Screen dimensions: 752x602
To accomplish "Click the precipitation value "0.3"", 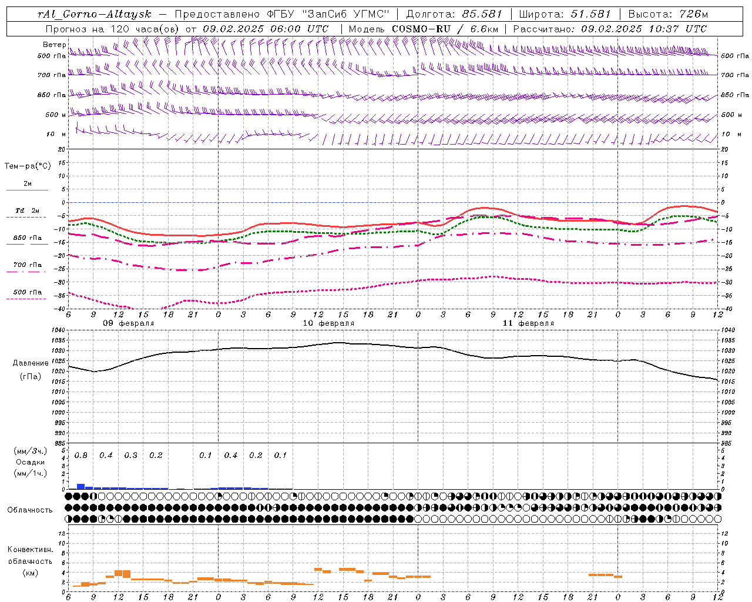I will [x=131, y=456].
